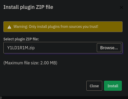Click the yellow trusted-sources warning banner
This screenshot has width=128, height=99.
[x=63, y=27]
